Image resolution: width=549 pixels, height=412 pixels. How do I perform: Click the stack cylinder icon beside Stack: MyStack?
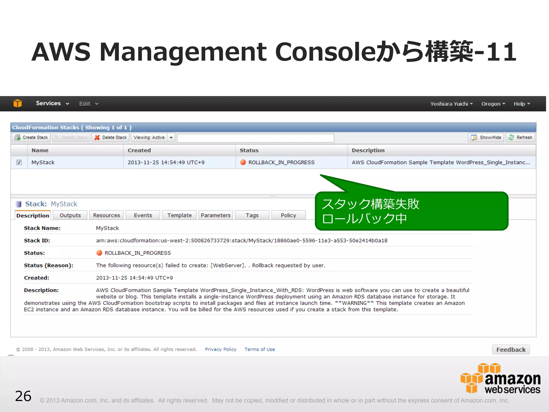(18, 204)
